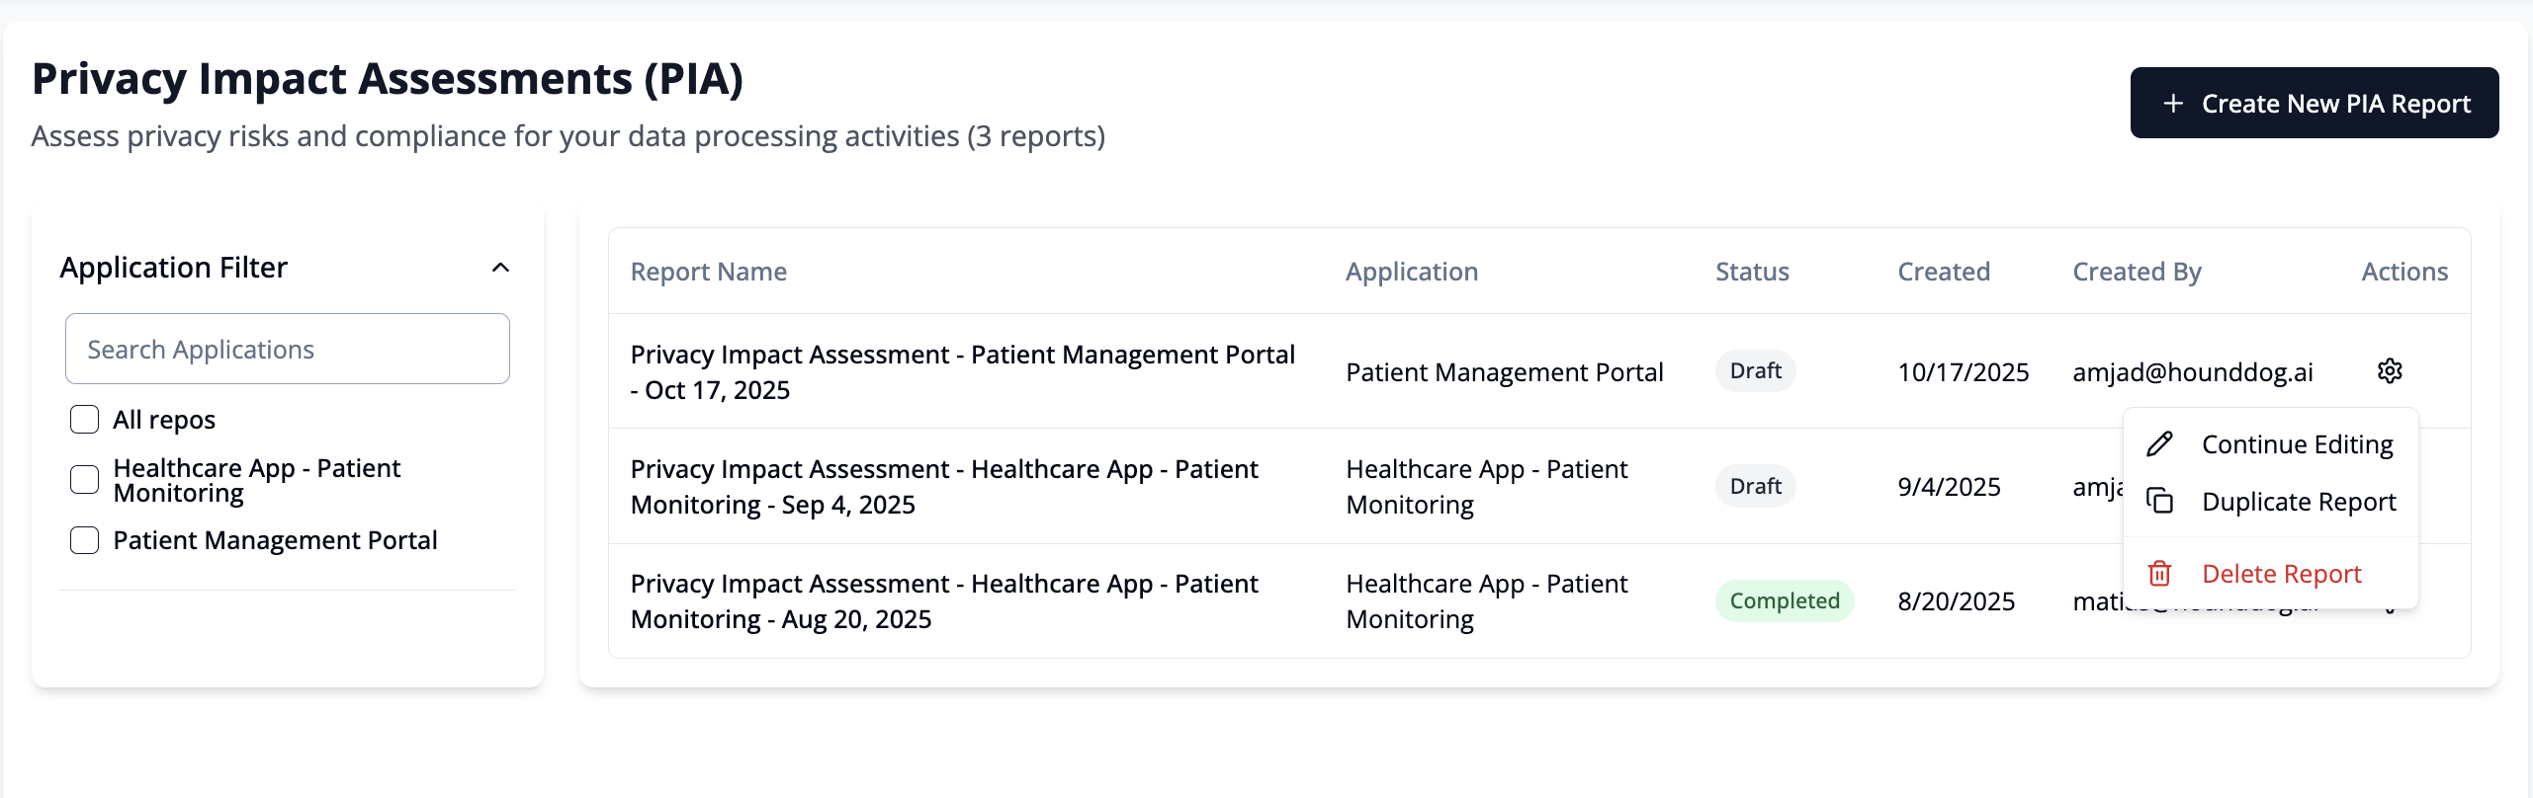Click the plus icon in Create button
The width and height of the screenshot is (2533, 798).
click(x=2173, y=104)
